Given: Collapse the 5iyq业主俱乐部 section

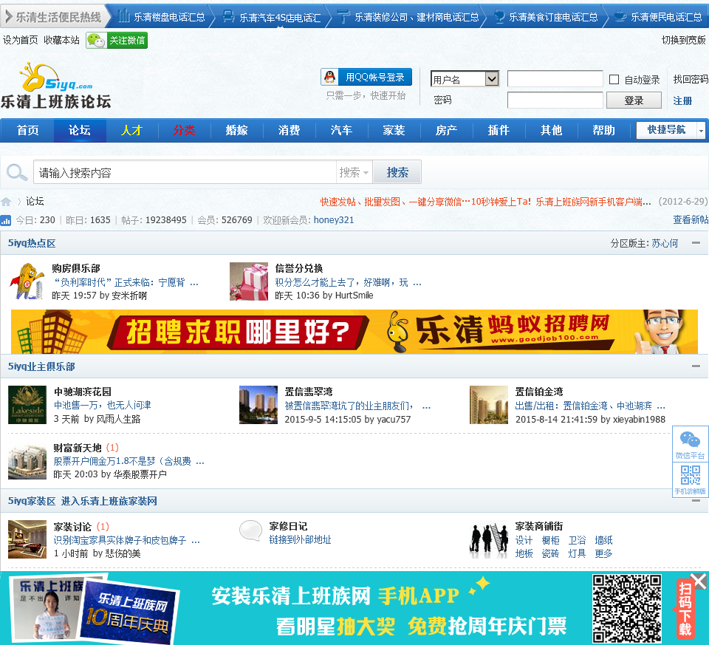Looking at the screenshot, I should click(696, 366).
